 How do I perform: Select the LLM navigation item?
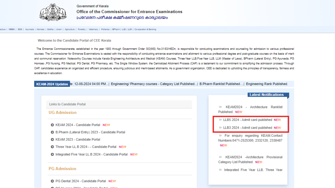[x=130, y=30]
